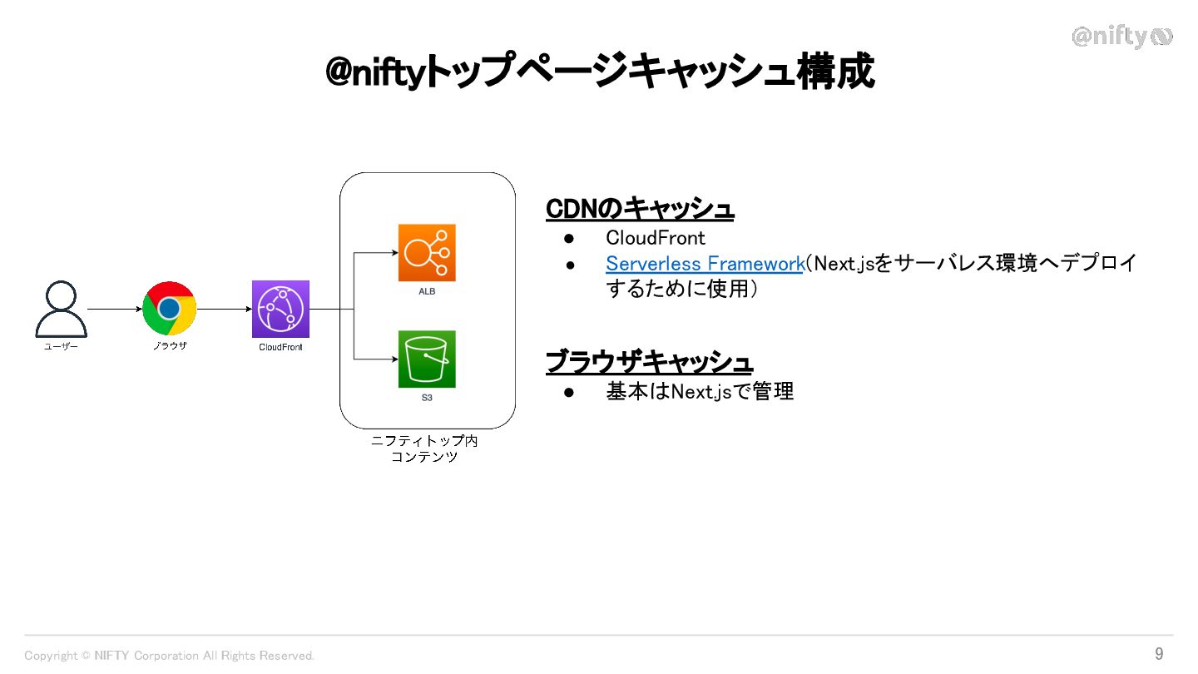Click the green S3 bucket icon
Viewport: 1198px width, 674px height.
(x=427, y=359)
